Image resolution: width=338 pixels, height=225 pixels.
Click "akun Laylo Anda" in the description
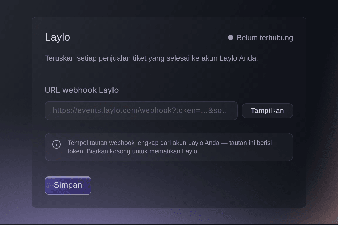(230, 58)
